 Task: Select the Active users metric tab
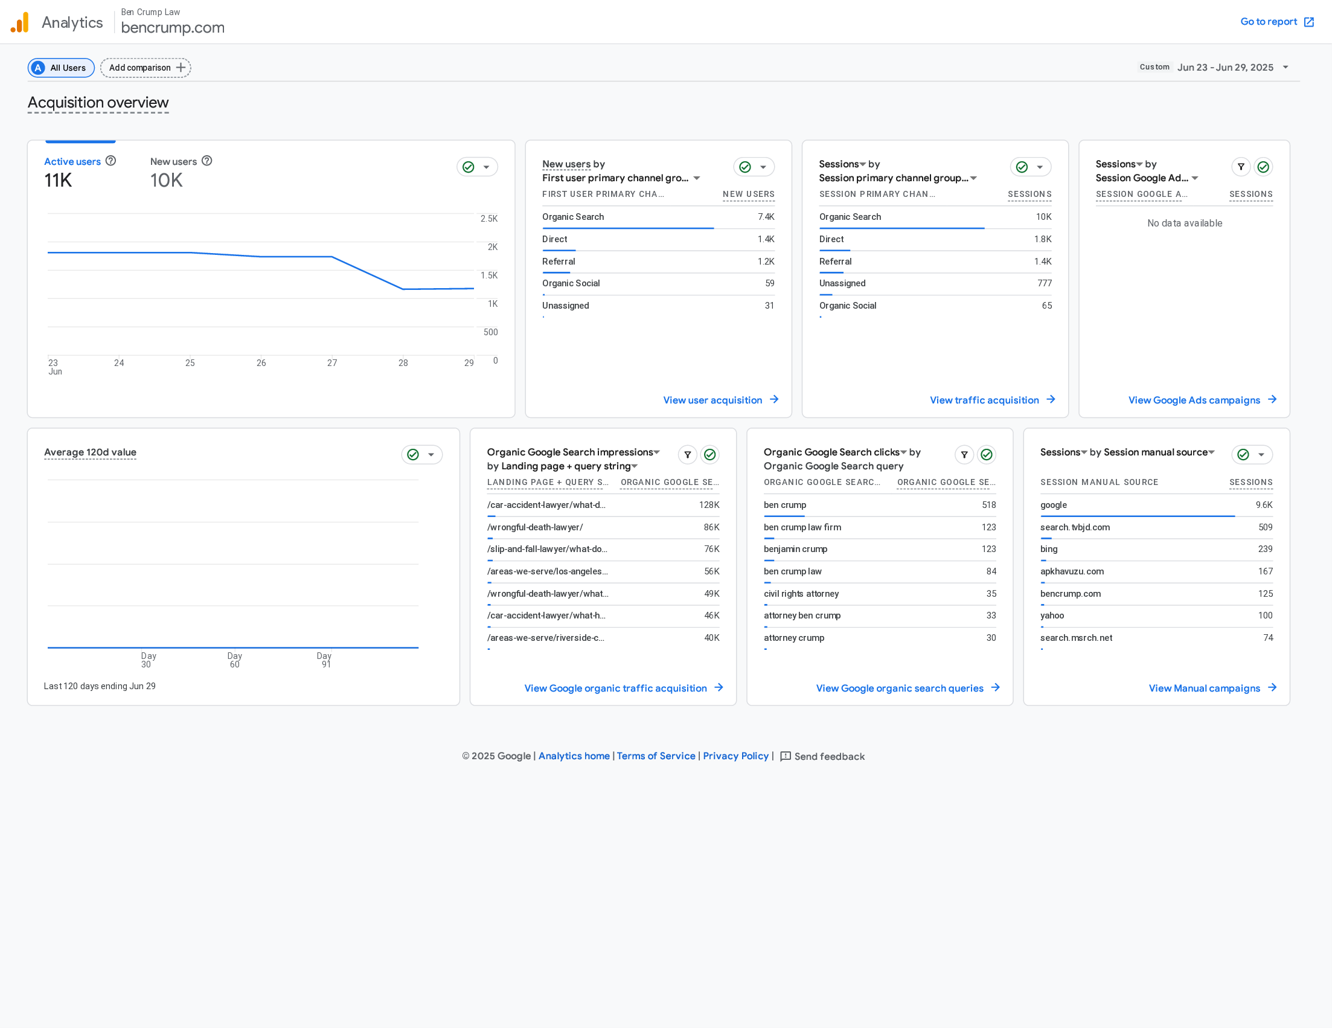pyautogui.click(x=72, y=162)
